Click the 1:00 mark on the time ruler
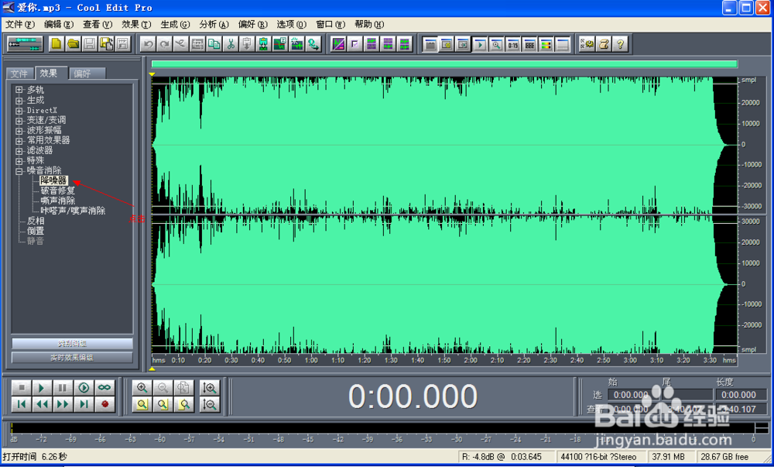Image resolution: width=774 pixels, height=467 pixels. pyautogui.click(x=311, y=360)
